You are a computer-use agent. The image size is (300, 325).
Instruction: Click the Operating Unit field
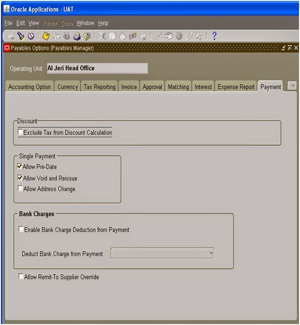[x=97, y=68]
